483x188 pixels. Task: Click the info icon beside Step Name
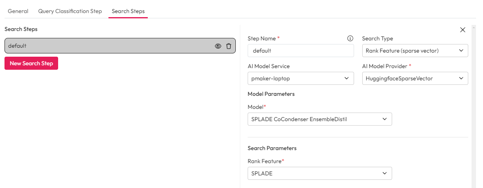(350, 38)
